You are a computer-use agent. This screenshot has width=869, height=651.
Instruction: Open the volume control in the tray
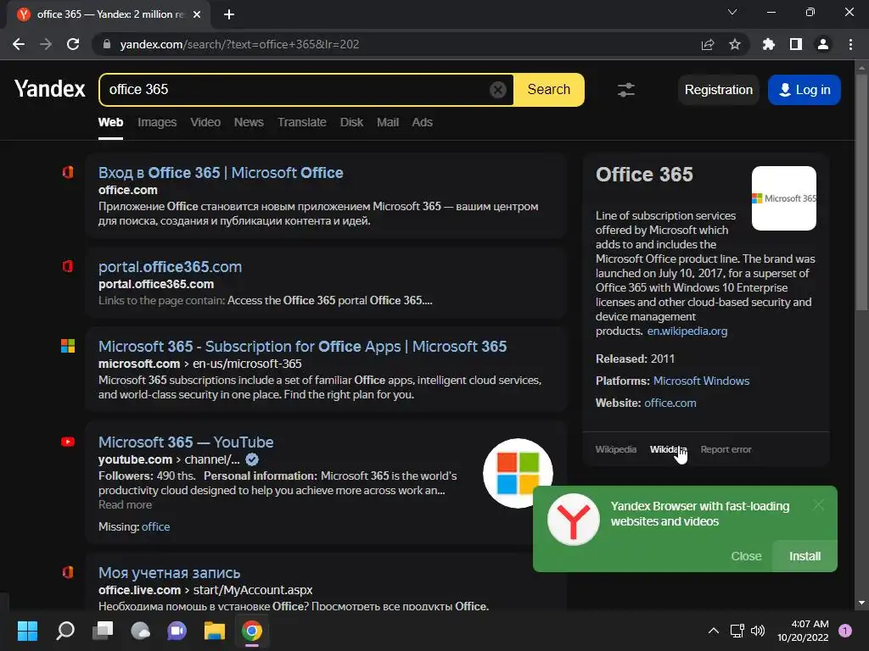click(x=758, y=631)
